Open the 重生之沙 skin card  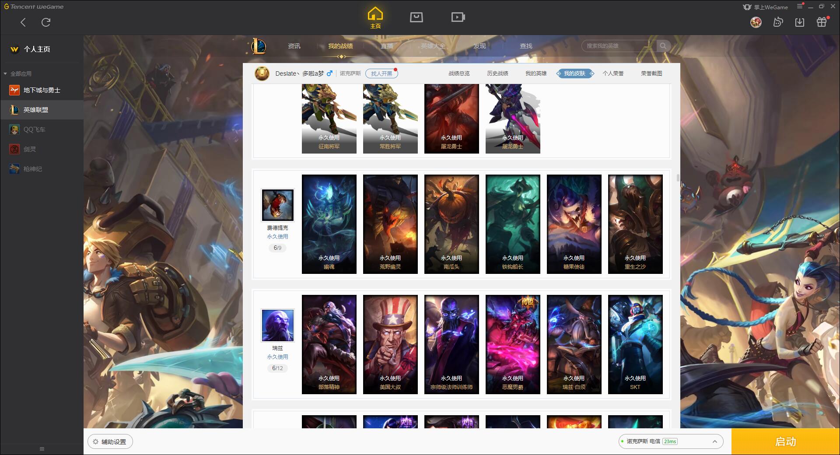coord(635,224)
